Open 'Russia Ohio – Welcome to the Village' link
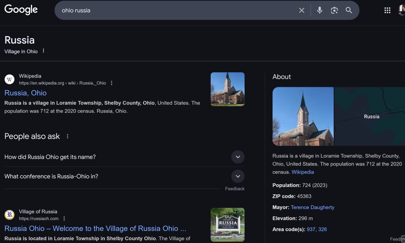 tap(95, 228)
